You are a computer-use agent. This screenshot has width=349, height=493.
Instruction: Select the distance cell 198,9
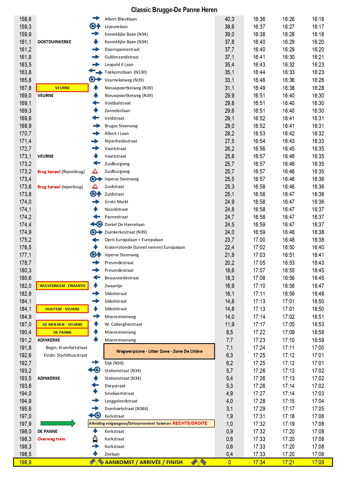pyautogui.click(x=25, y=462)
